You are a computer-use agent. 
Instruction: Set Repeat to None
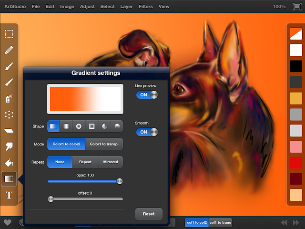click(60, 162)
